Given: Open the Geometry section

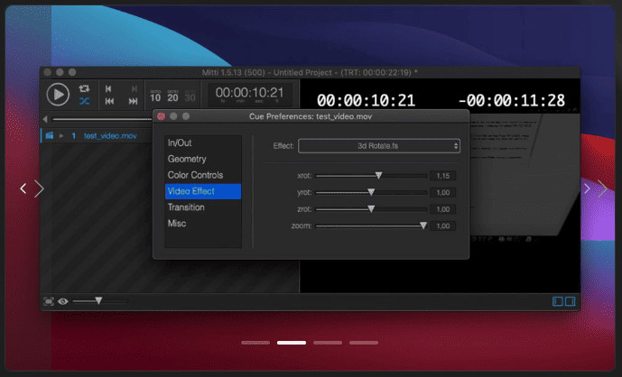Looking at the screenshot, I should 203,159.
